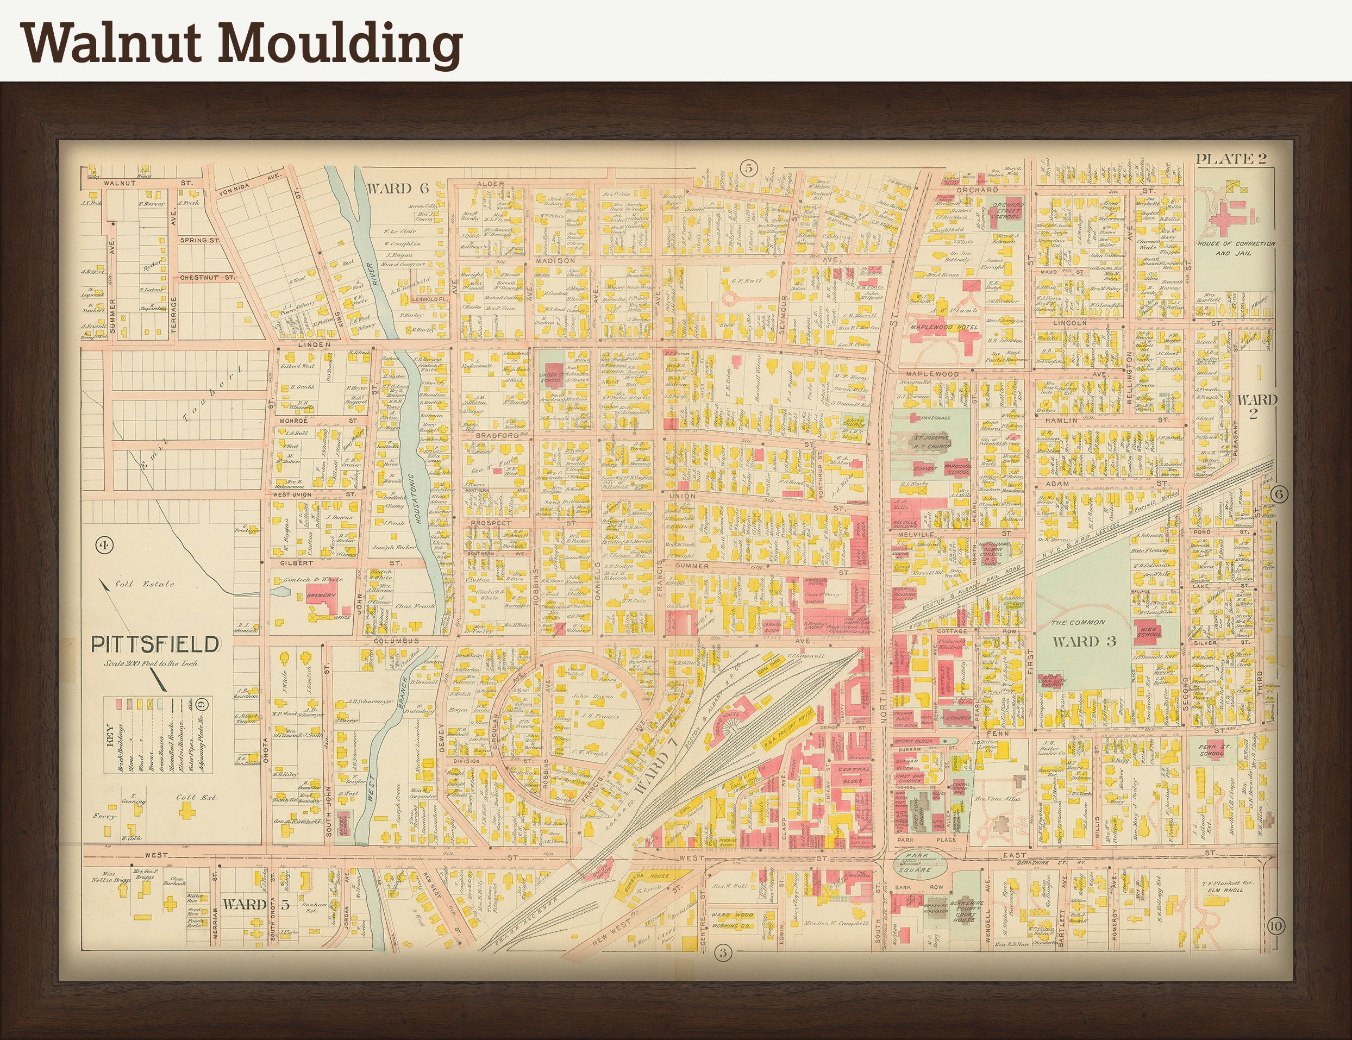Click the circled plate number 10
This screenshot has height=1040, width=1352.
tap(1276, 926)
